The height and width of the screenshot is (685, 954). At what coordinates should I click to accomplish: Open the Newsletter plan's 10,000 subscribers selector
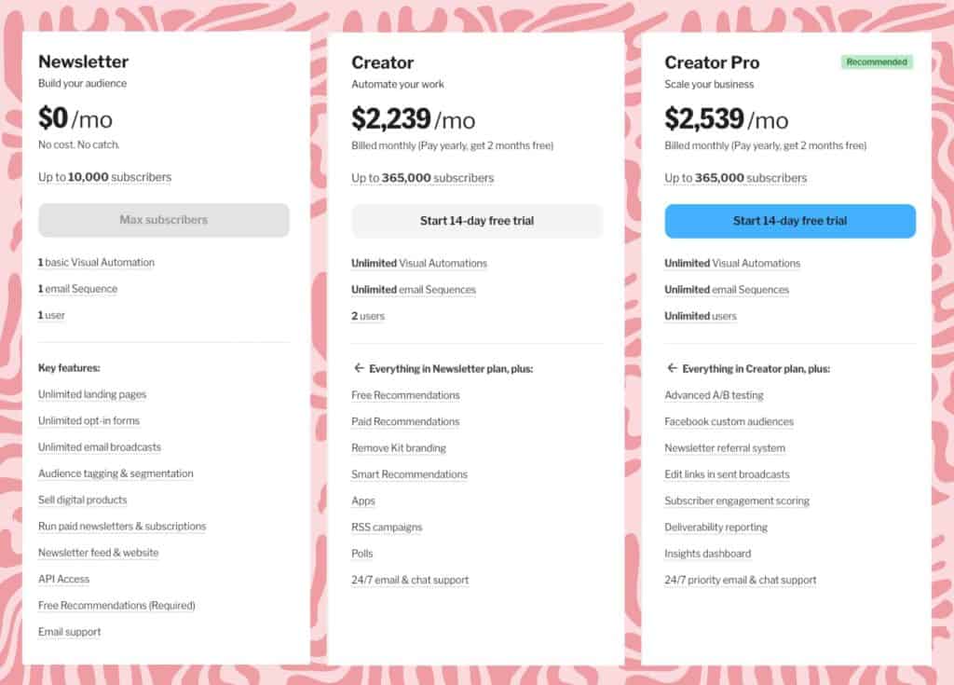104,177
